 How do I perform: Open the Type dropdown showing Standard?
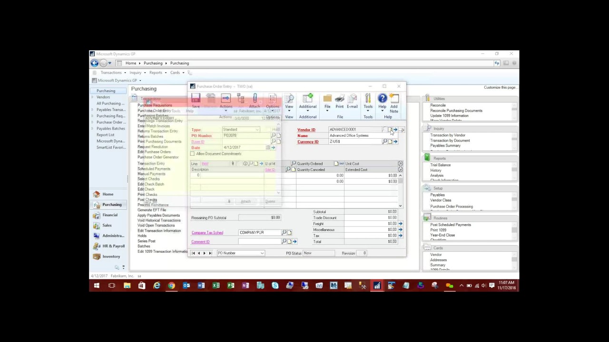point(257,129)
